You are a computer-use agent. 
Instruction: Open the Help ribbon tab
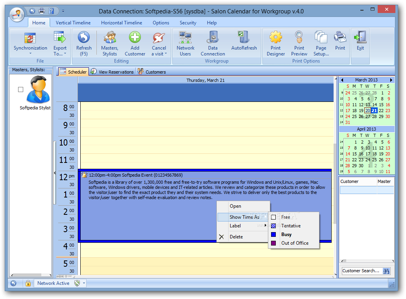pyautogui.click(x=212, y=23)
